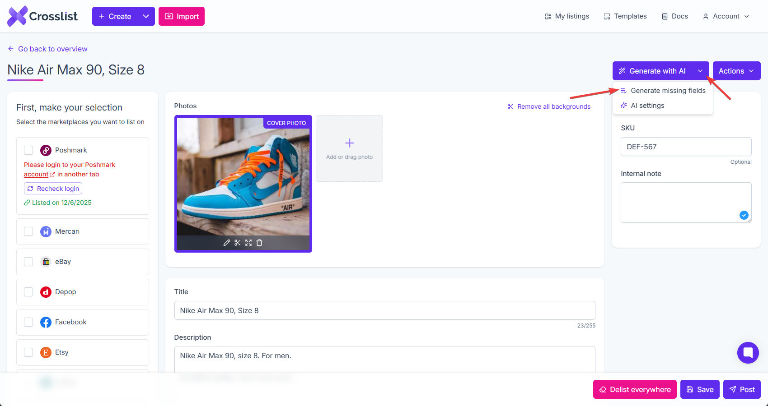Click the Import button
Viewport: 768px width, 406px height.
tap(182, 16)
